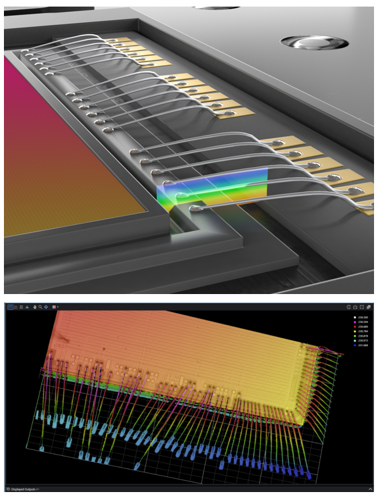Open the Displayed Outputs #1 tab
The height and width of the screenshot is (496, 376).
click(x=23, y=489)
